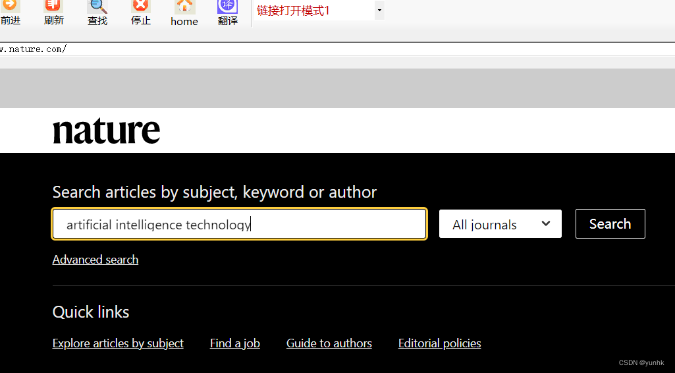Open the Advanced search link

pyautogui.click(x=95, y=260)
